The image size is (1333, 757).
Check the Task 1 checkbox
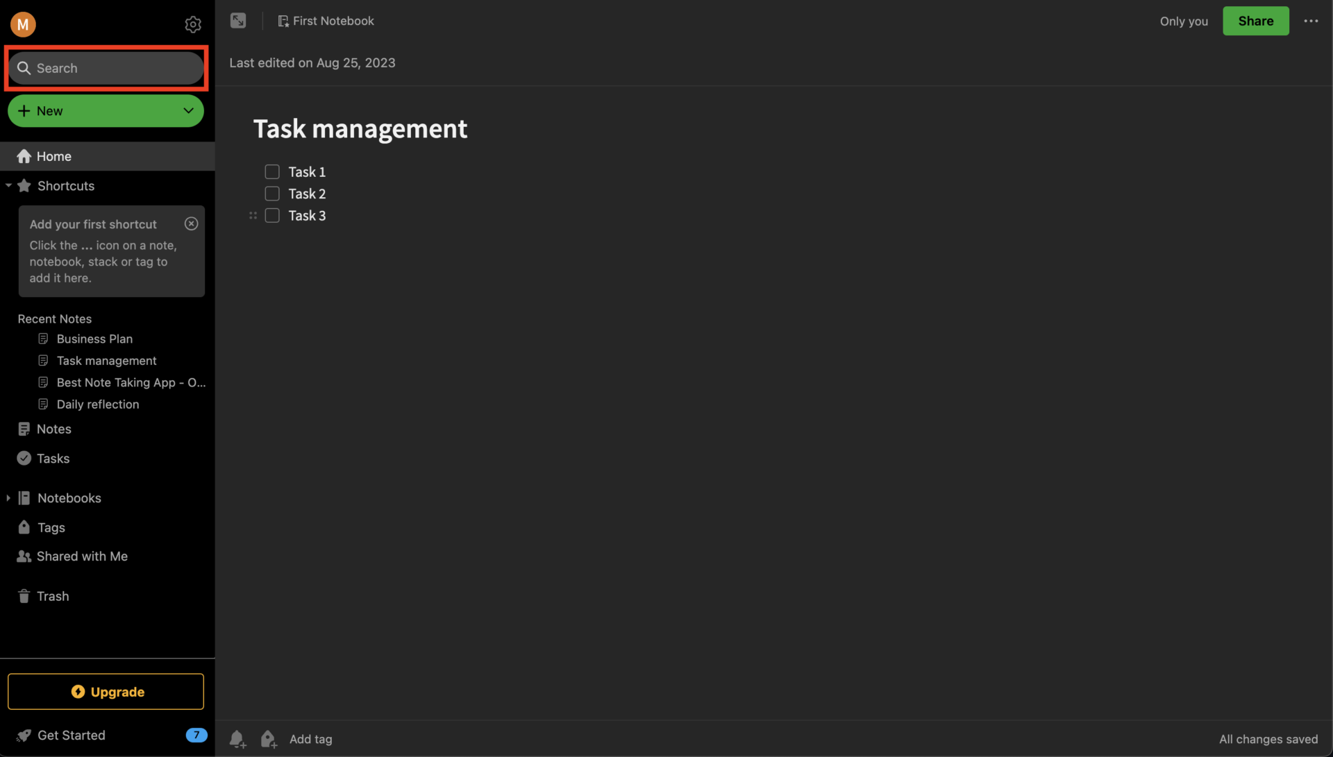click(272, 171)
